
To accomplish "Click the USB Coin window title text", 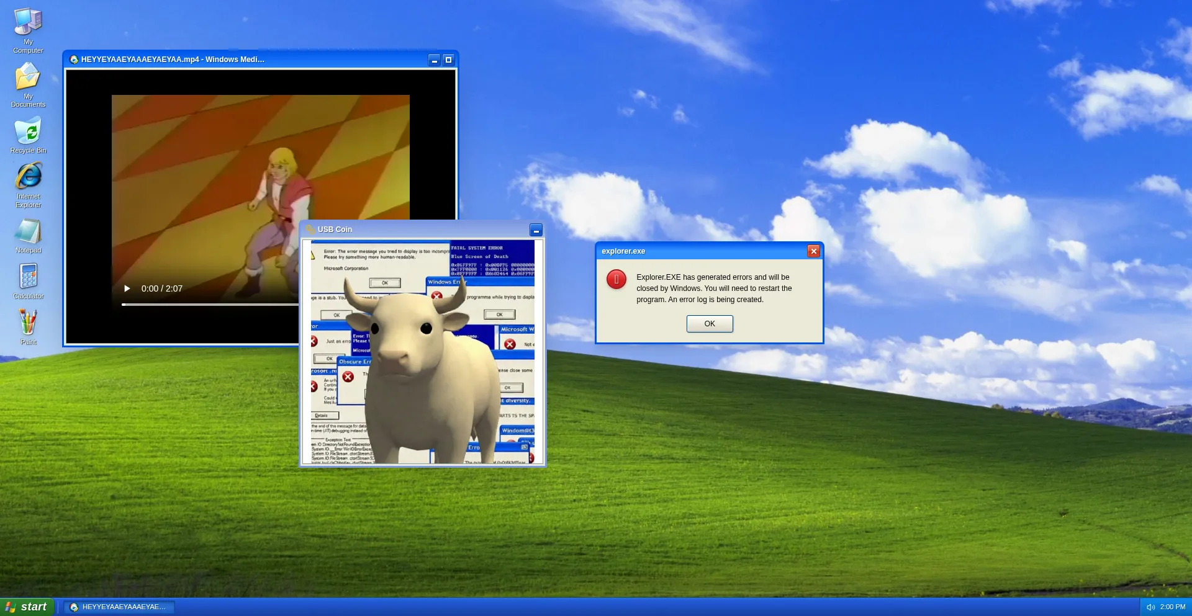I will (335, 230).
